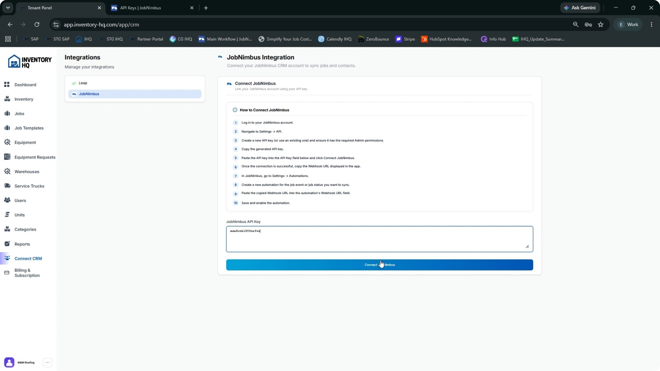The width and height of the screenshot is (660, 371).
Task: Click the browser back arrow
Action: click(10, 25)
